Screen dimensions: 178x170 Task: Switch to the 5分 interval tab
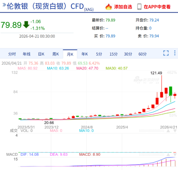coord(99,54)
